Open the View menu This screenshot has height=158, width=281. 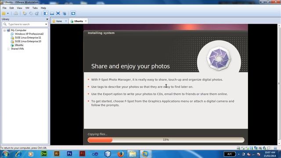tap(19, 8)
